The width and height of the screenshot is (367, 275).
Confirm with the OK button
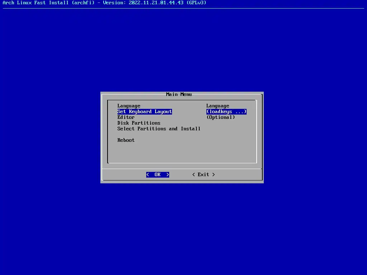158,175
